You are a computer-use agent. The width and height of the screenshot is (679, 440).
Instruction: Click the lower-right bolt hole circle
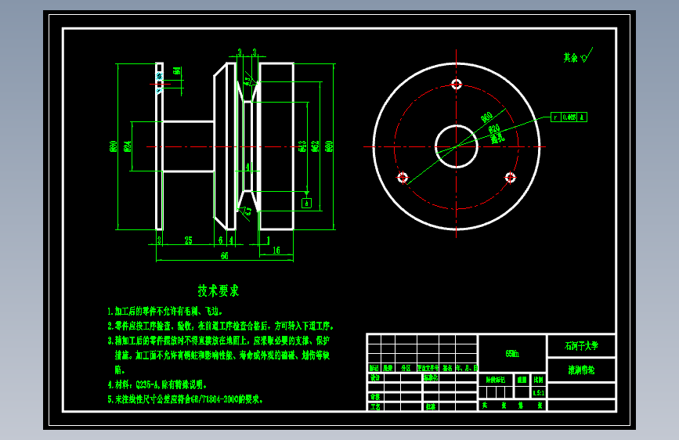510,177
